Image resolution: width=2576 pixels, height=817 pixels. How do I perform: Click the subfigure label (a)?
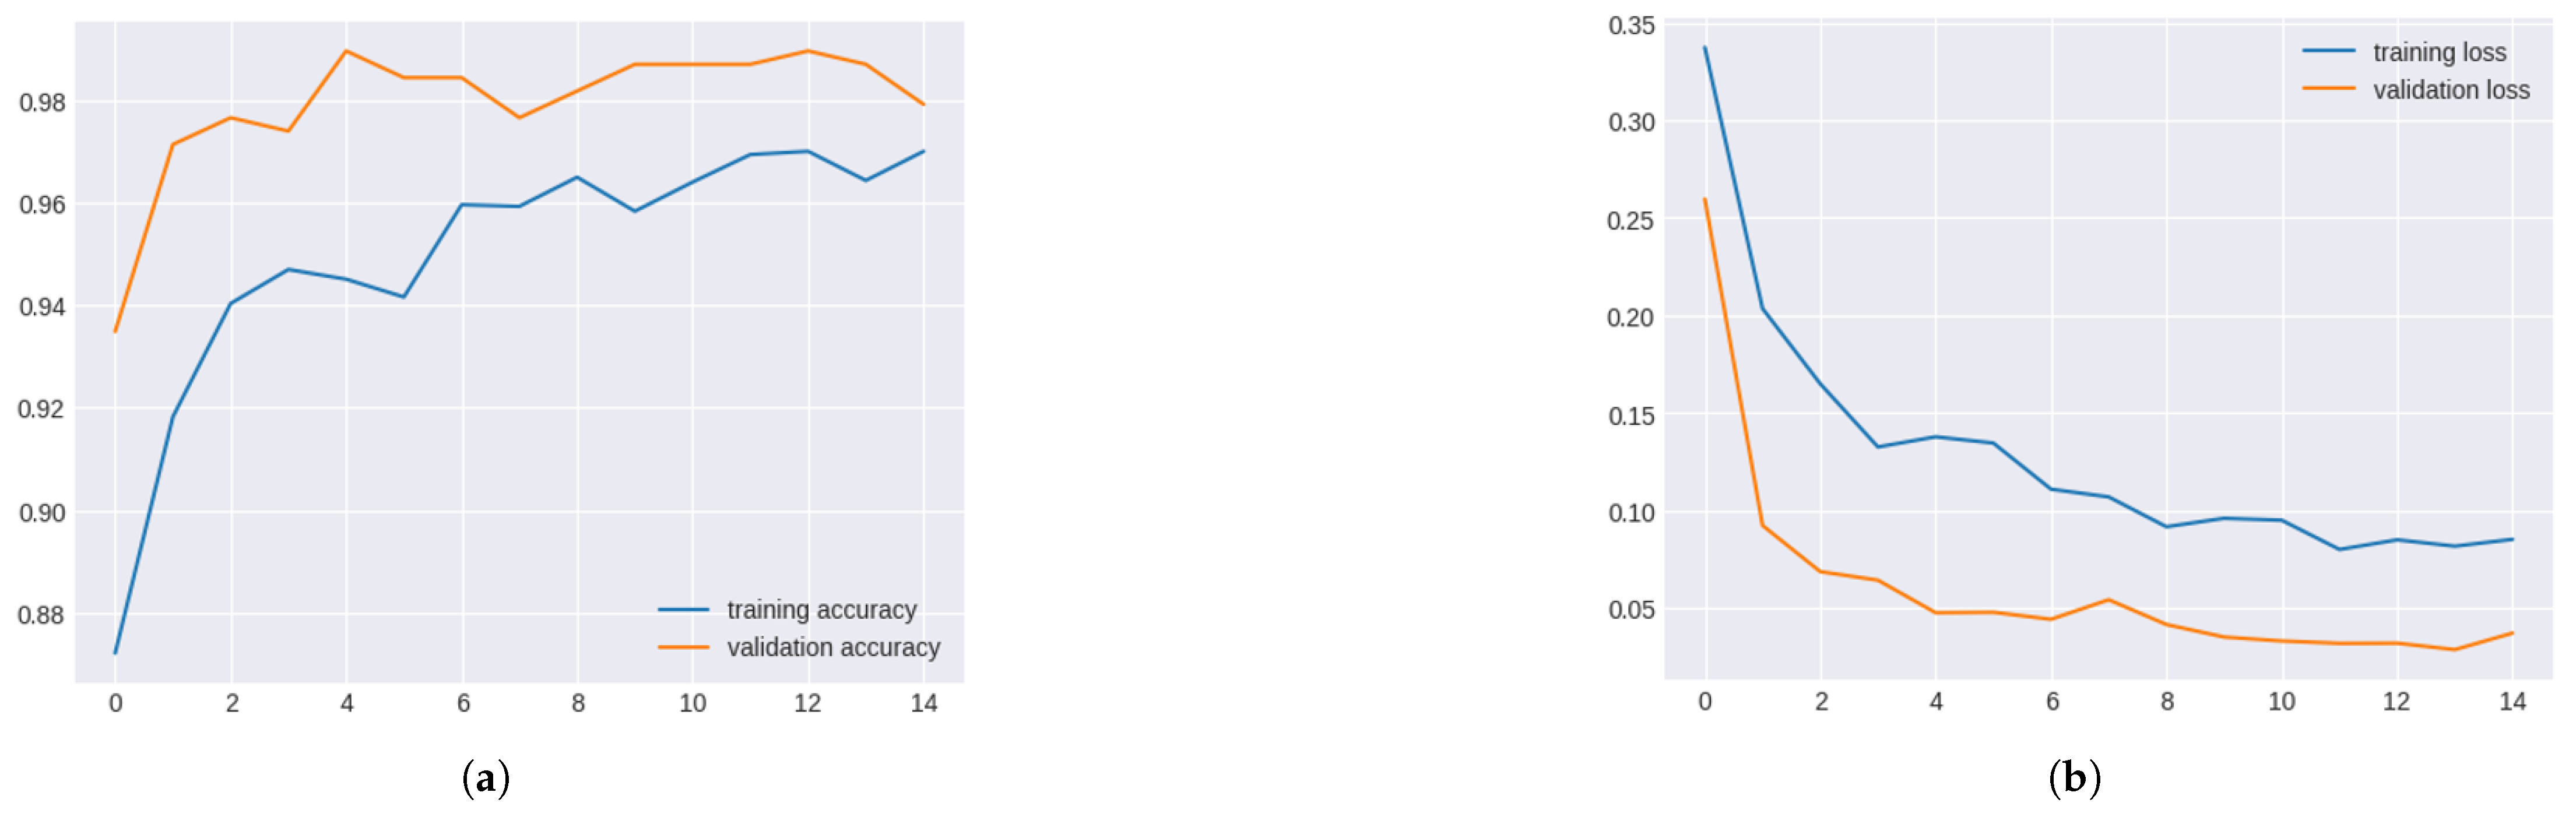pos(486,778)
